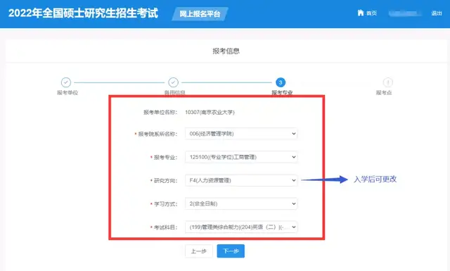Click the 上一步 button
The width and height of the screenshot is (450, 271).
[x=198, y=251]
